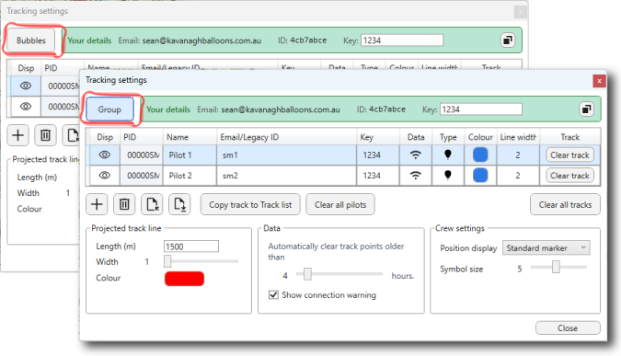Viewport: 621px width, 356px height.
Task: Toggle Pilot 1 display eye in front window
Action: click(x=105, y=155)
